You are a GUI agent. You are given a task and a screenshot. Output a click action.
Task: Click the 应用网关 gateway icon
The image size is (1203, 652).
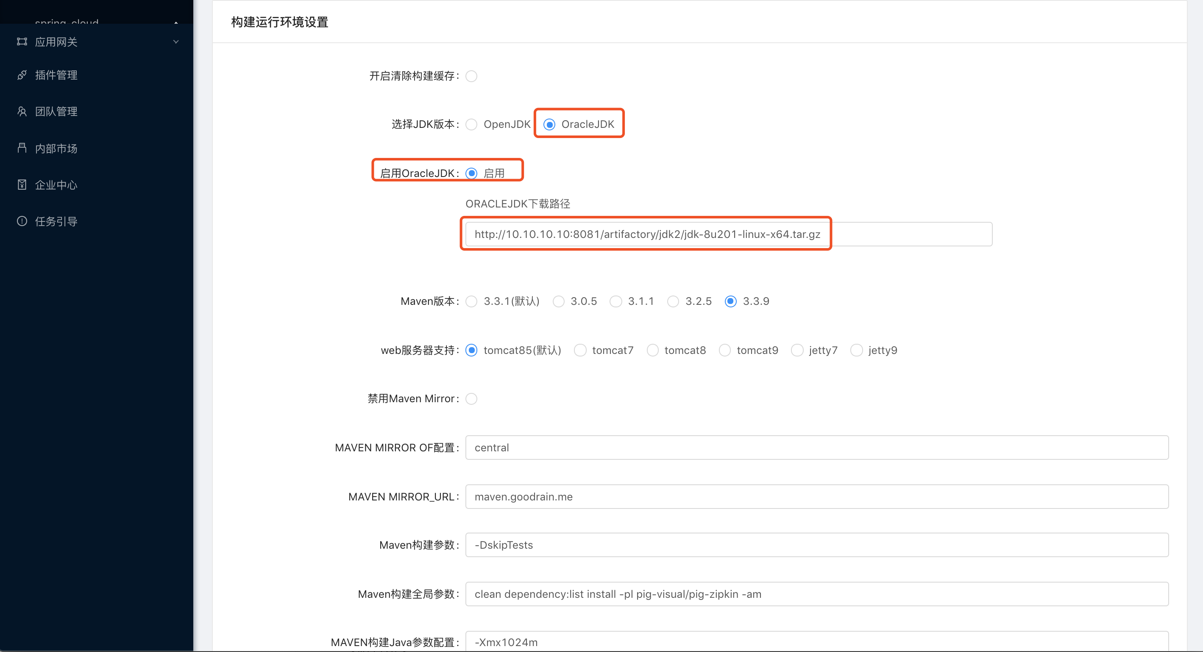click(22, 41)
